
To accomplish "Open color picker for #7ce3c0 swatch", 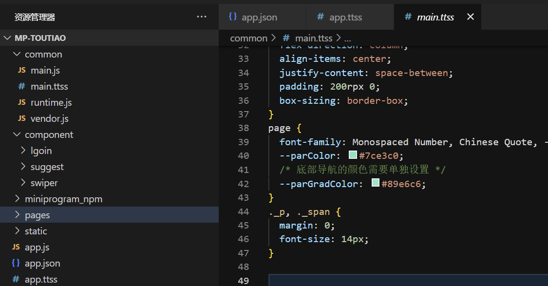I will coord(353,155).
